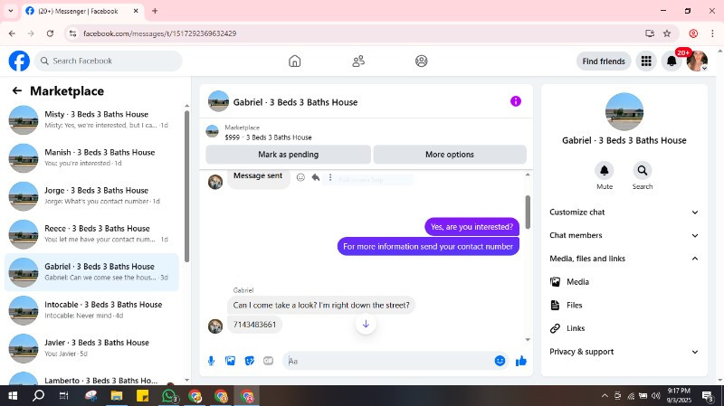Open Sticky Notes from the taskbar
Image resolution: width=724 pixels, height=406 pixels.
143,396
